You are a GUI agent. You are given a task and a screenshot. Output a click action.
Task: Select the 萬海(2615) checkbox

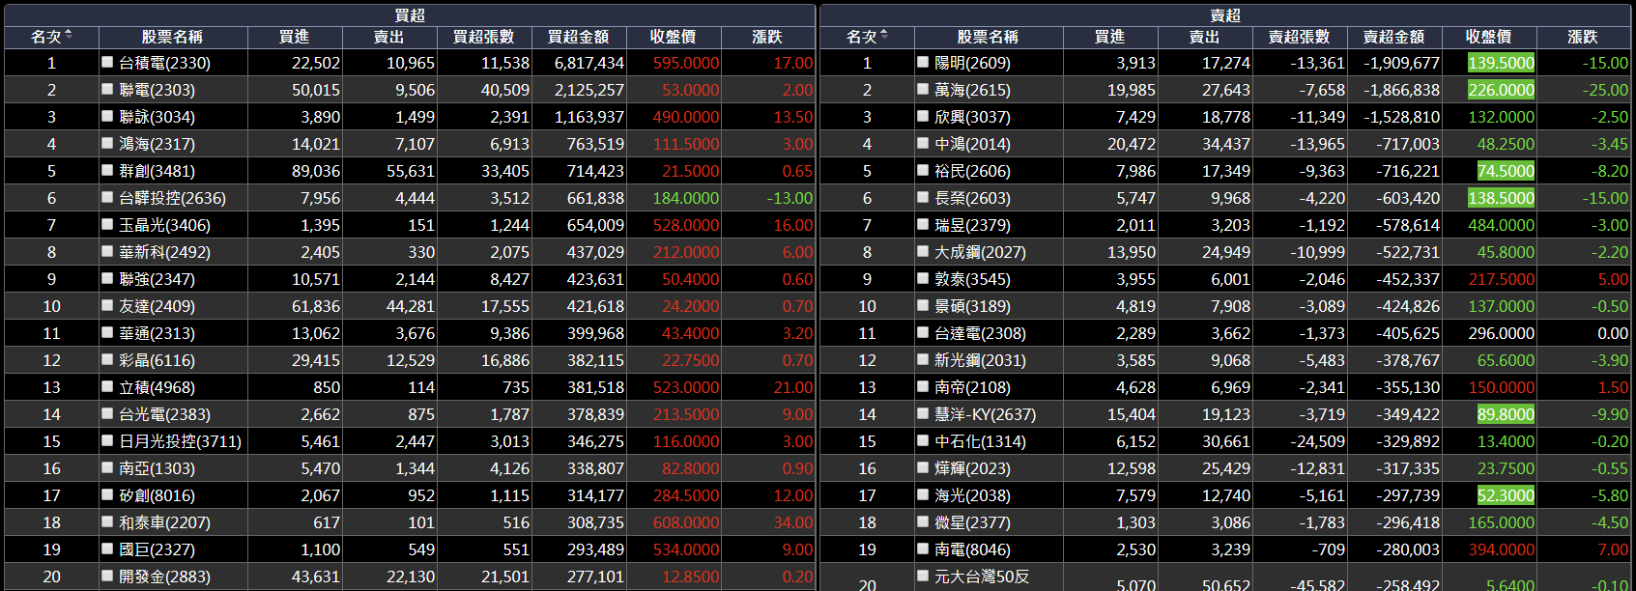tap(923, 89)
